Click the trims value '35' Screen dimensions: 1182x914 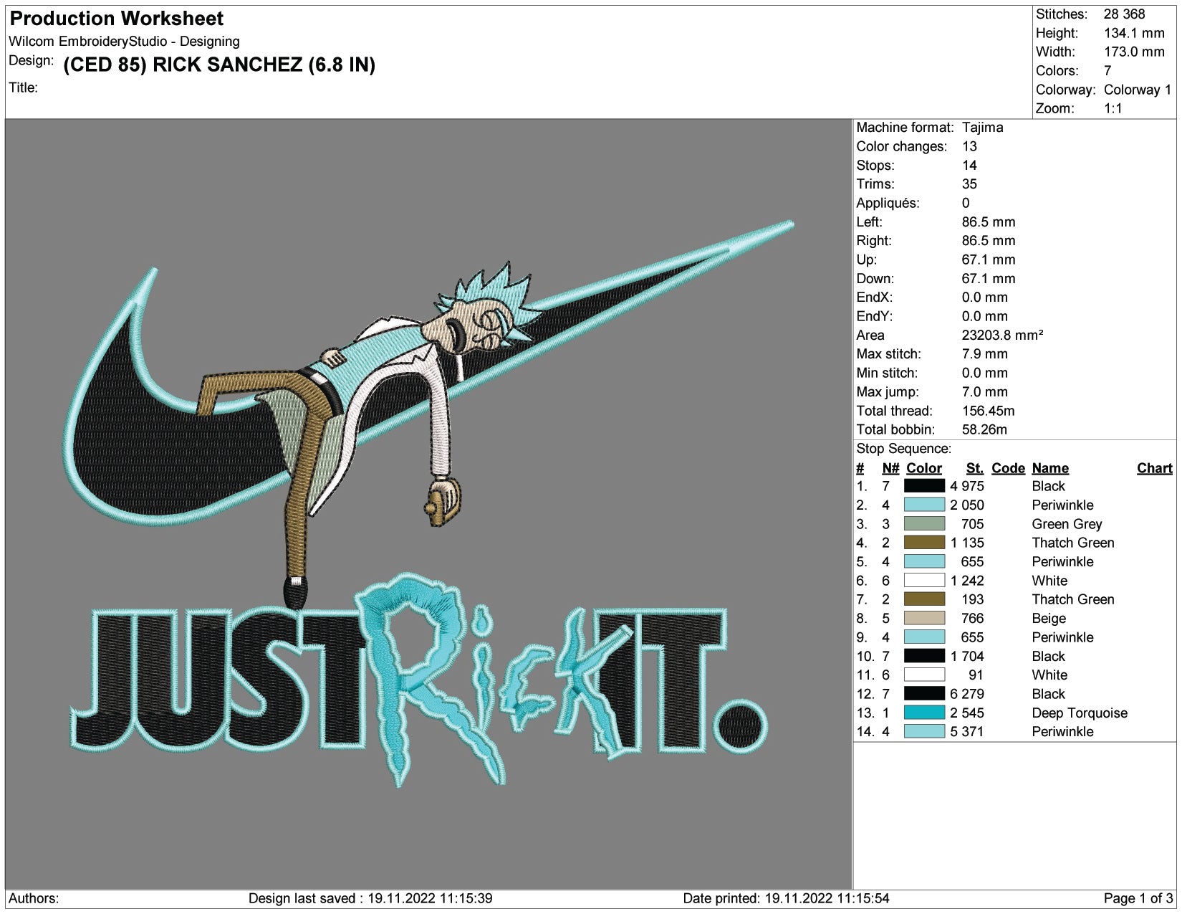(969, 184)
